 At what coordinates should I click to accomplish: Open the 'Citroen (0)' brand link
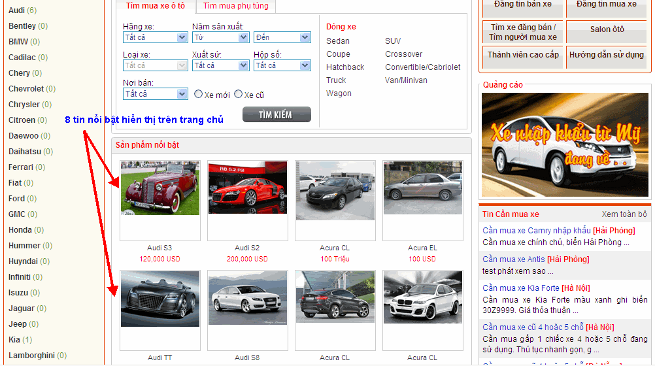click(27, 120)
